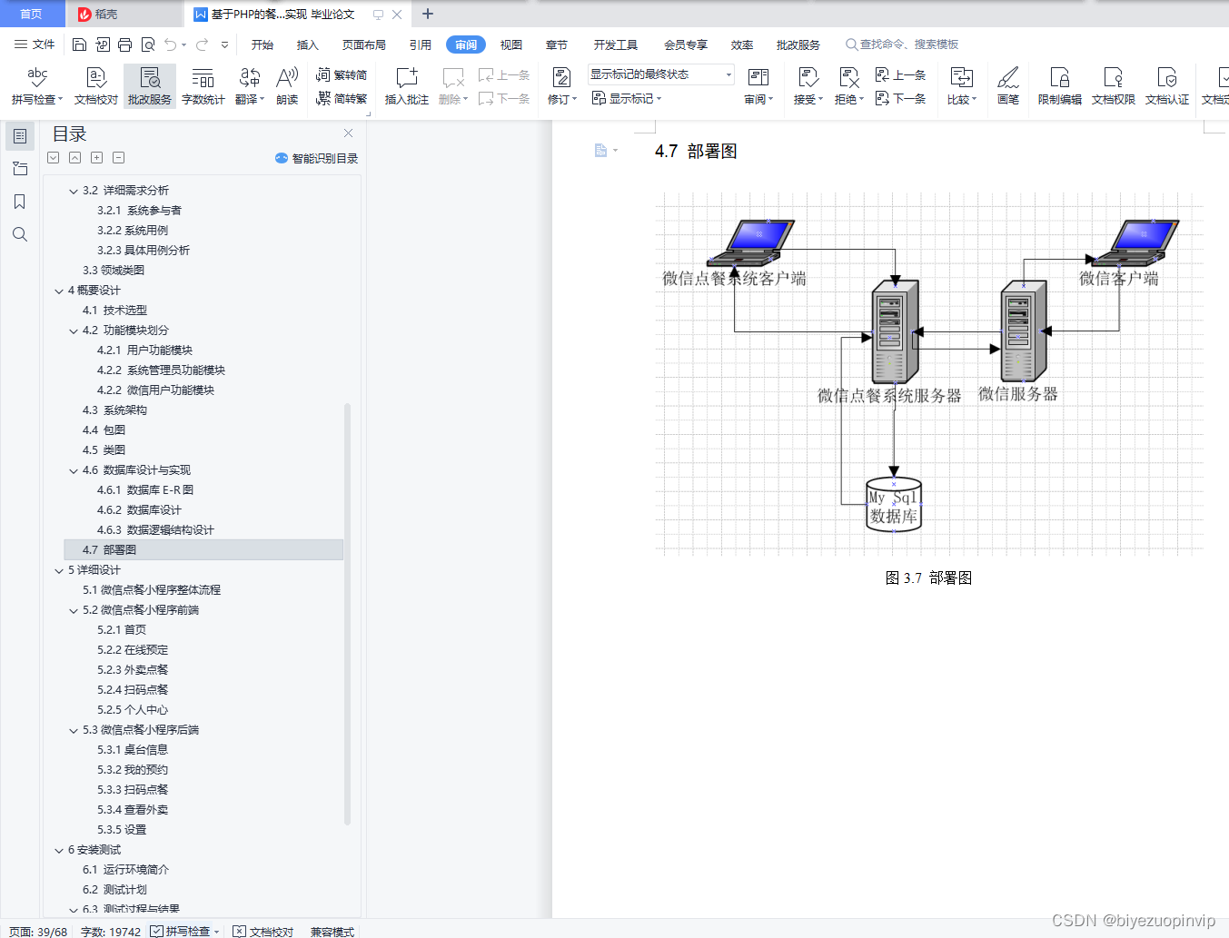This screenshot has height=938, width=1229.
Task: Toggle the spell check status bar option
Action: click(x=185, y=931)
